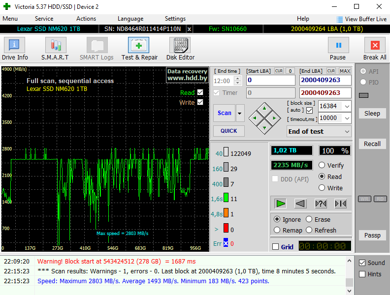Expand the block size 16384 dropdown
Viewport: 390px width, 295px height.
347,107
